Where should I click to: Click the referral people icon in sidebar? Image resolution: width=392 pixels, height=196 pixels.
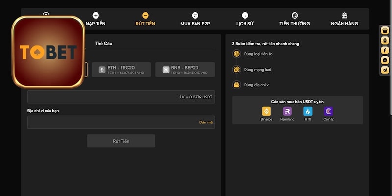coord(385,40)
